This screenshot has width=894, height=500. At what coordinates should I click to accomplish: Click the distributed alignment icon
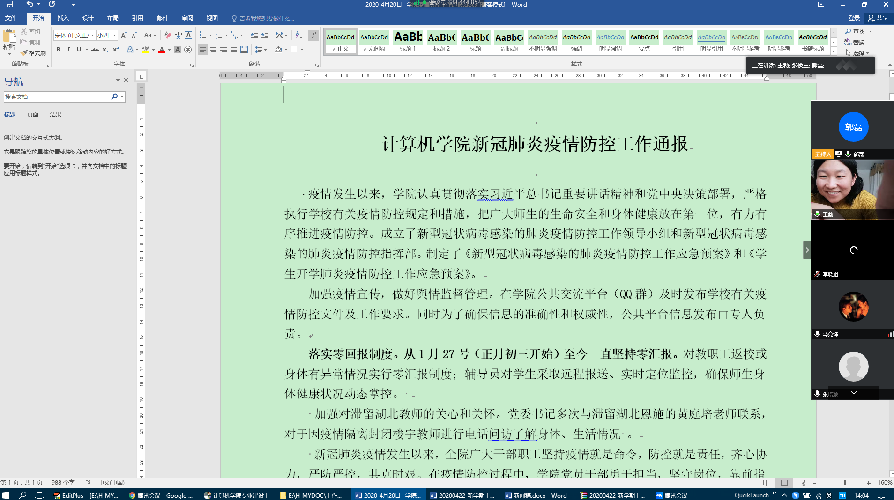244,50
